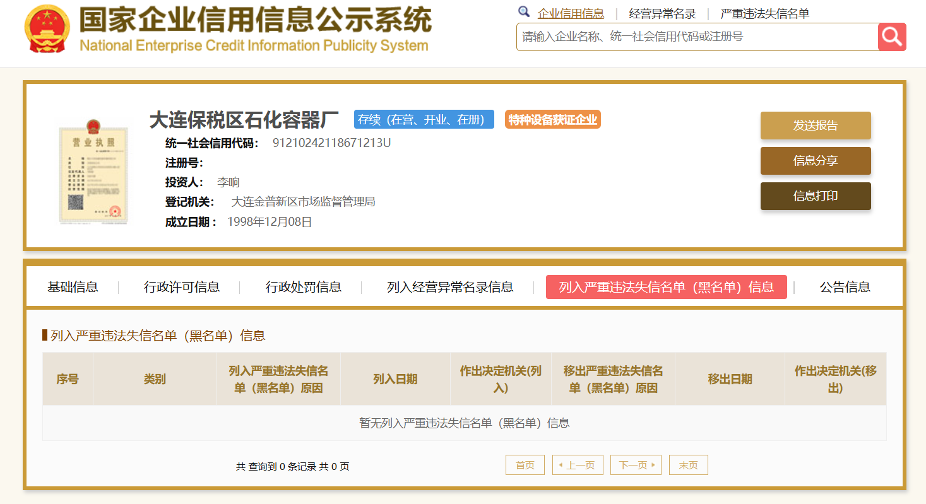Switch to the 行政处罚信息 tab
The image size is (926, 504).
click(x=304, y=287)
